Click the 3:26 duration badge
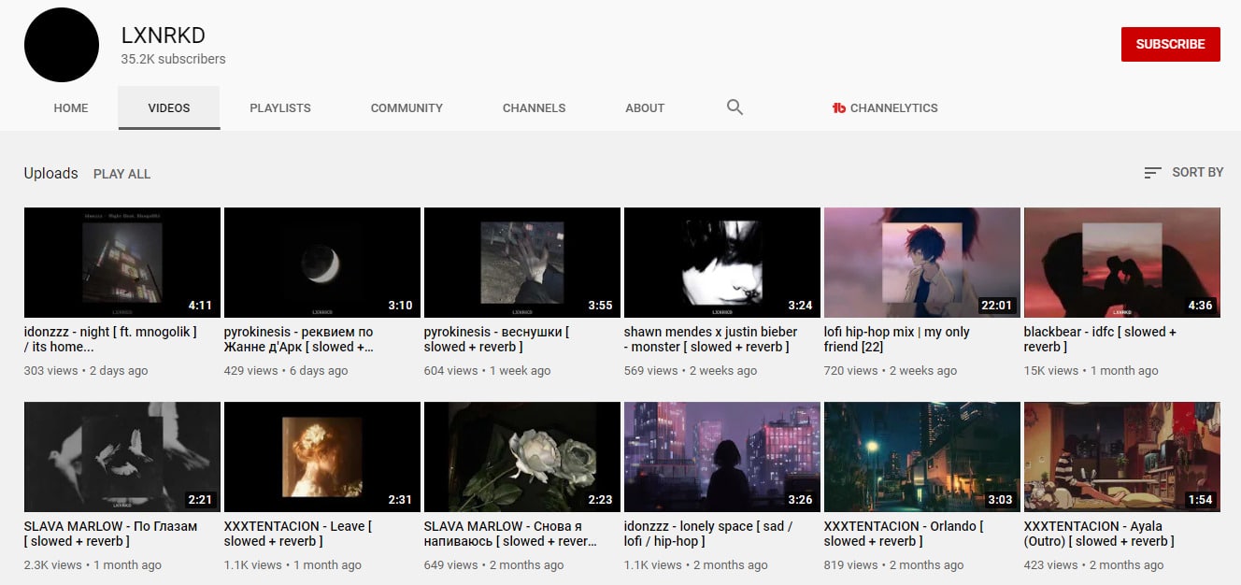 click(x=801, y=500)
